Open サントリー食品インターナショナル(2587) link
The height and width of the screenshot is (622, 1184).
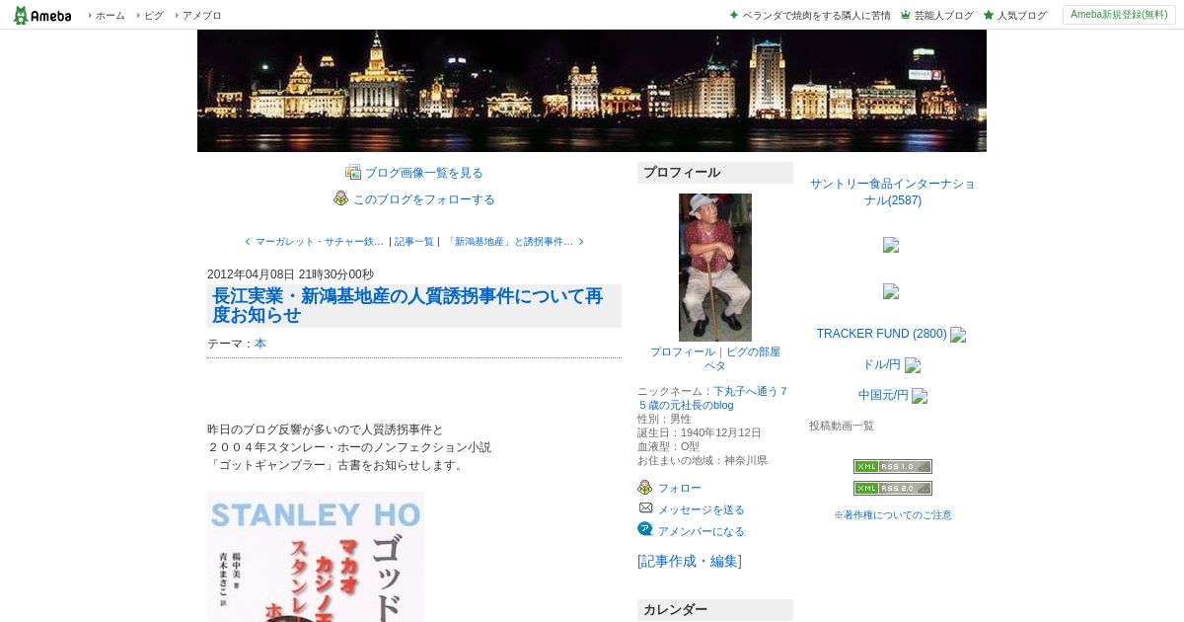point(893,193)
